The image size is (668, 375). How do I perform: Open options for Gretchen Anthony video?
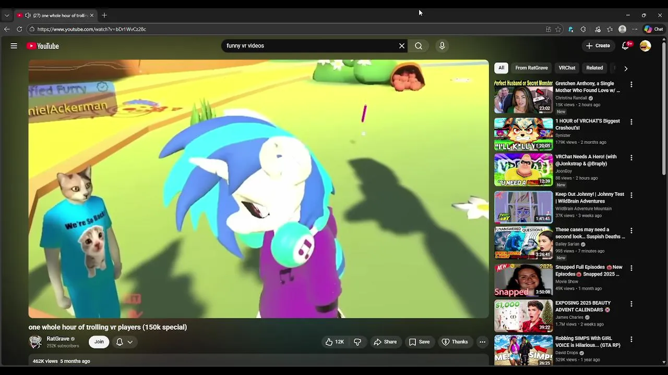(631, 84)
